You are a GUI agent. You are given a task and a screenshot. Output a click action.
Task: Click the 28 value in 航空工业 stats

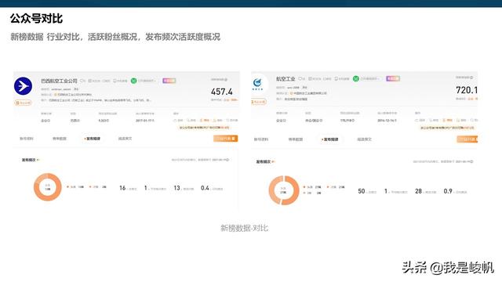418,191
